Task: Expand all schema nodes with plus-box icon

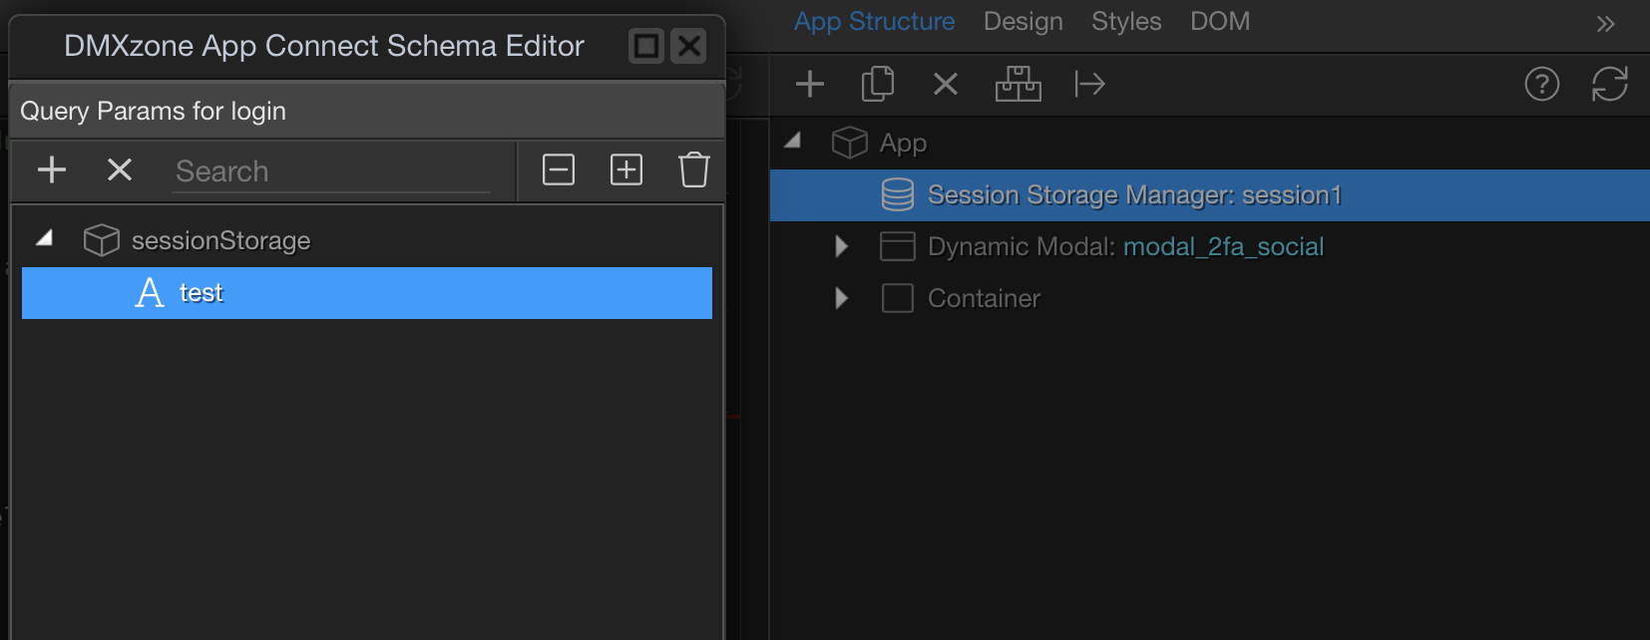Action: tap(626, 170)
